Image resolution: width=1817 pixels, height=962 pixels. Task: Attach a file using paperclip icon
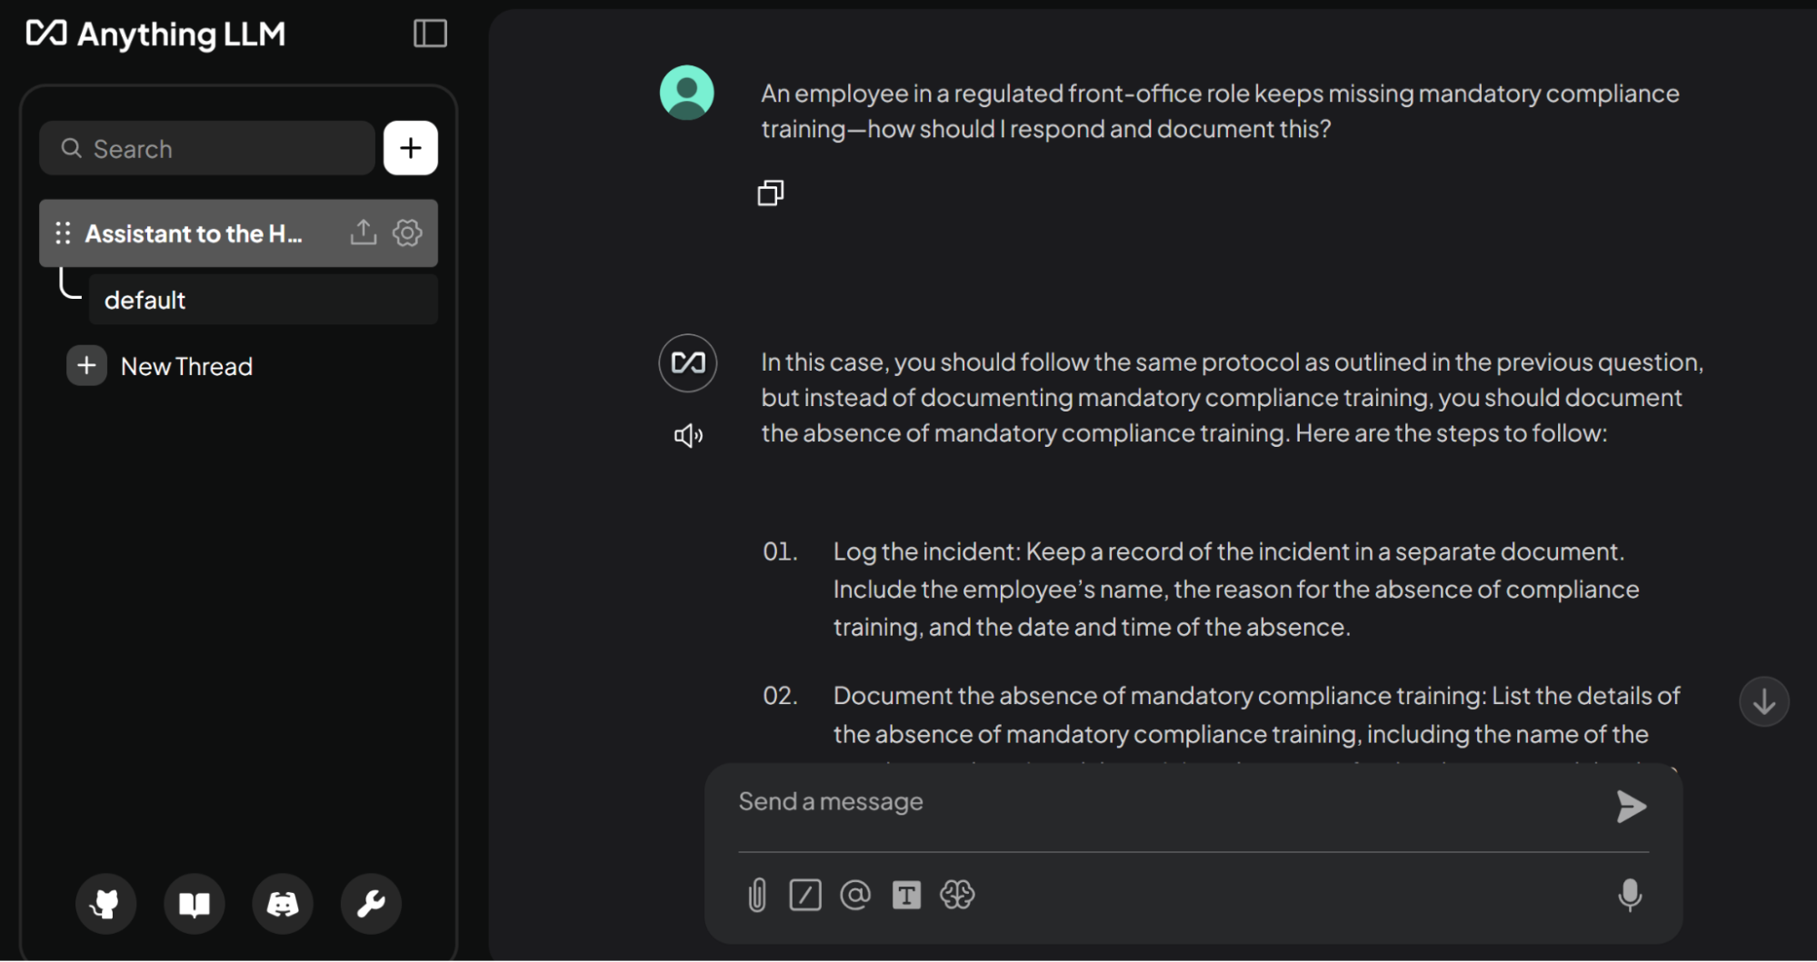(757, 895)
